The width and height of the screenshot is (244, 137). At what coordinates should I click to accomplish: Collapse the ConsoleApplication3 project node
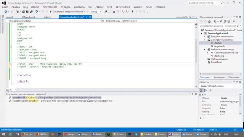pyautogui.click(x=202, y=33)
